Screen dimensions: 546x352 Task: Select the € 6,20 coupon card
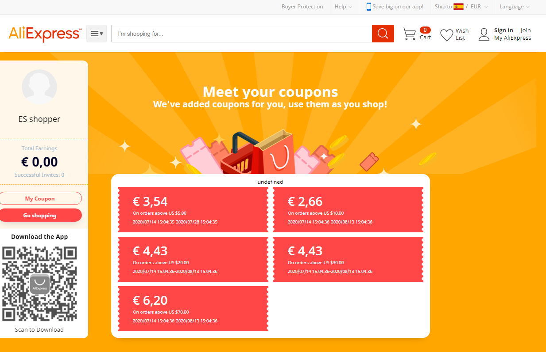pyautogui.click(x=193, y=309)
